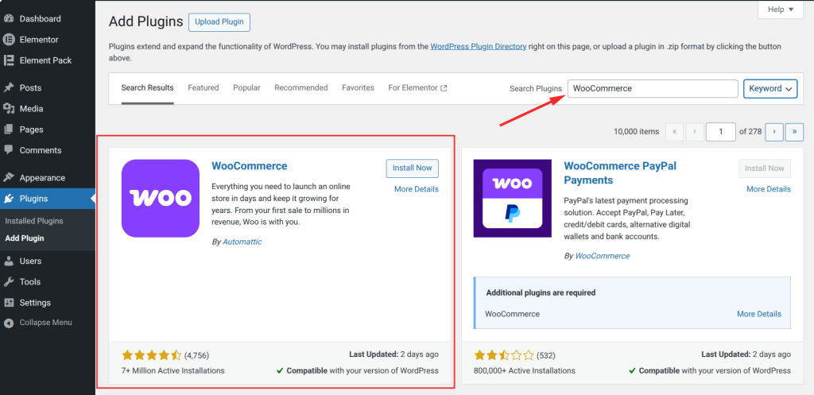The height and width of the screenshot is (395, 814).
Task: Open the Featured plugins tab
Action: tap(203, 87)
